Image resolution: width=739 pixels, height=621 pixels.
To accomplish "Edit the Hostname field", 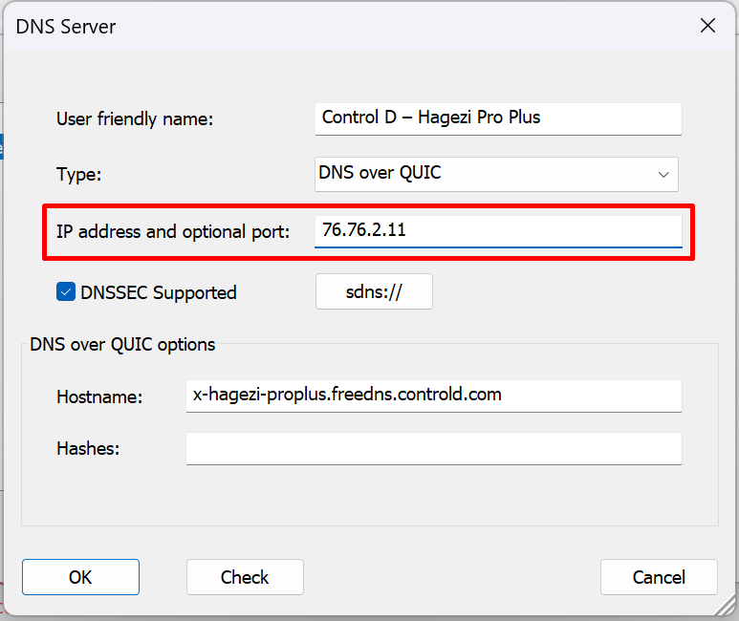I will pyautogui.click(x=434, y=396).
